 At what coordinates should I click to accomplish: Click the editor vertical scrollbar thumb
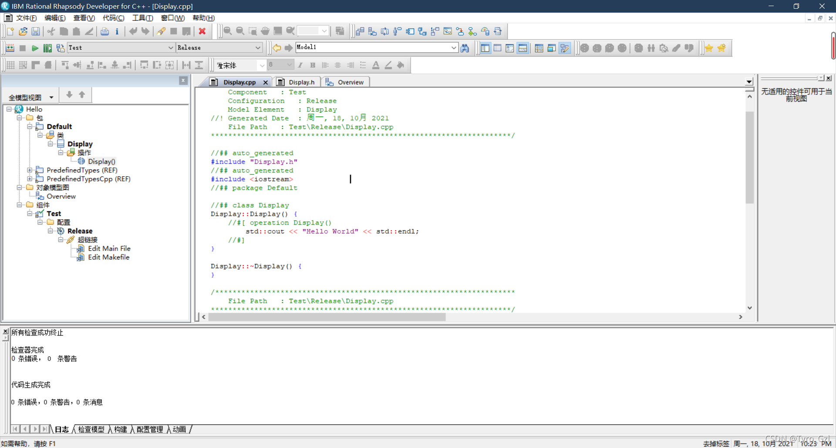pos(749,157)
